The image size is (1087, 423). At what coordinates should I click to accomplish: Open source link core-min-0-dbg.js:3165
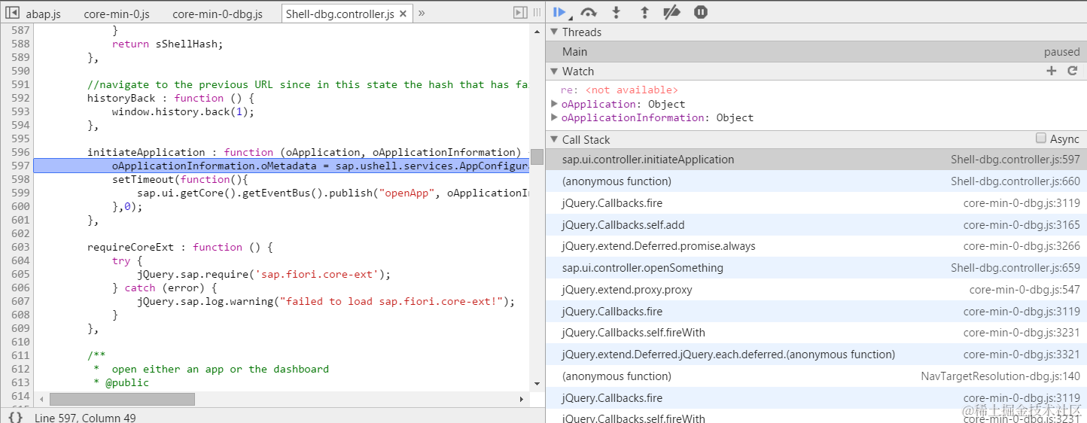pyautogui.click(x=1022, y=225)
